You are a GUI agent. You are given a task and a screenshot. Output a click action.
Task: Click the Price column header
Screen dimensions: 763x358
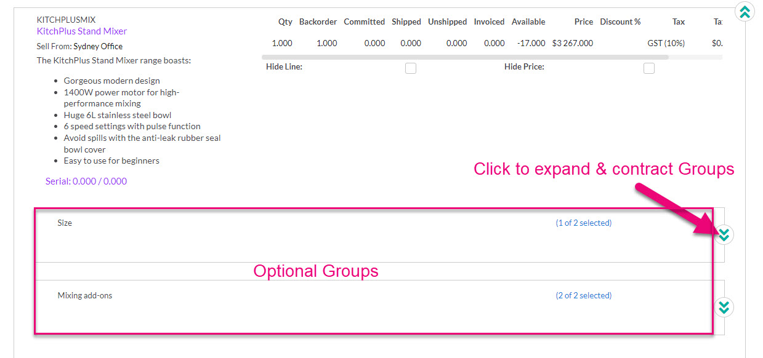pyautogui.click(x=584, y=22)
